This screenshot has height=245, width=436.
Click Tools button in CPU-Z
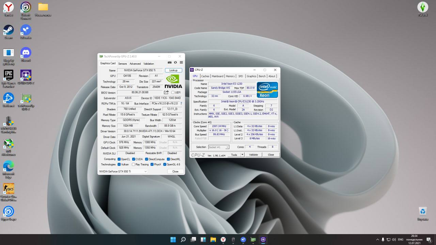coord(234,154)
